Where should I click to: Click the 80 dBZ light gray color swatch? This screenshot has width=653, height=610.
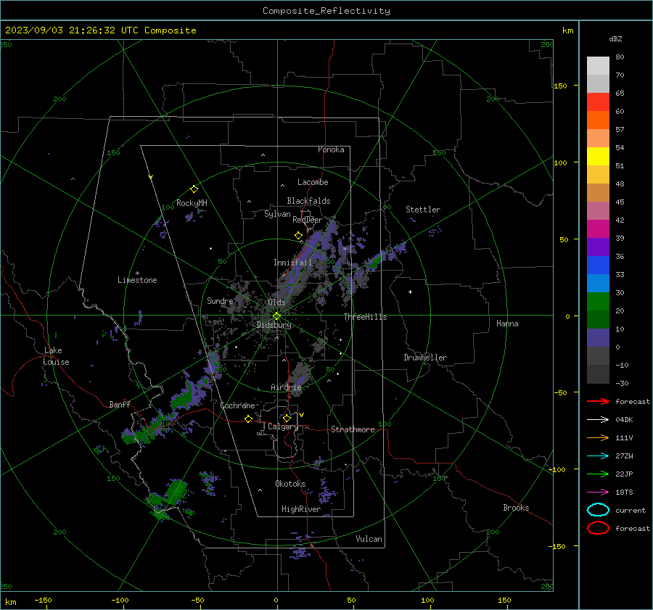point(598,65)
